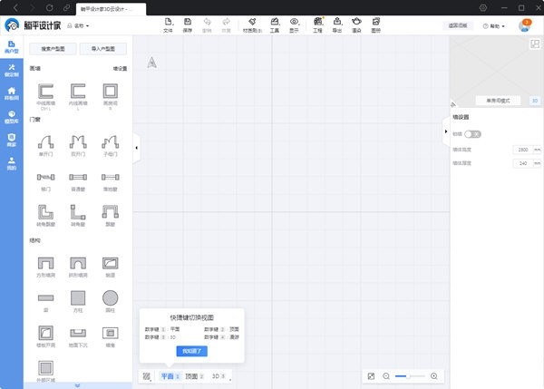Switch to the 顶面 ceiling view tab

(194, 375)
